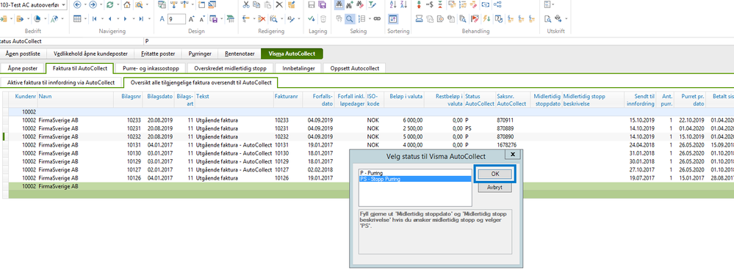Open the dropdown arrow beside the back arrow
This screenshot has height=269, width=734.
85,4
